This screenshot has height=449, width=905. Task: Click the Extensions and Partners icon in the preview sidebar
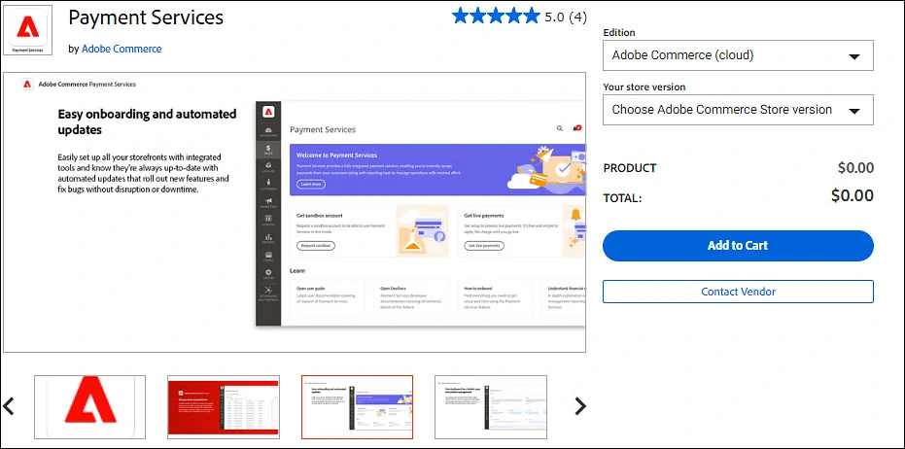268,294
